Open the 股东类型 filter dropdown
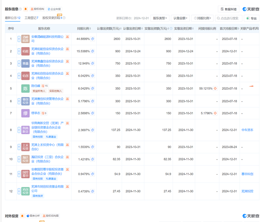 [160, 18]
